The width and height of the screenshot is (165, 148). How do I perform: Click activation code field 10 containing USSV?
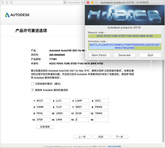coord(63,113)
